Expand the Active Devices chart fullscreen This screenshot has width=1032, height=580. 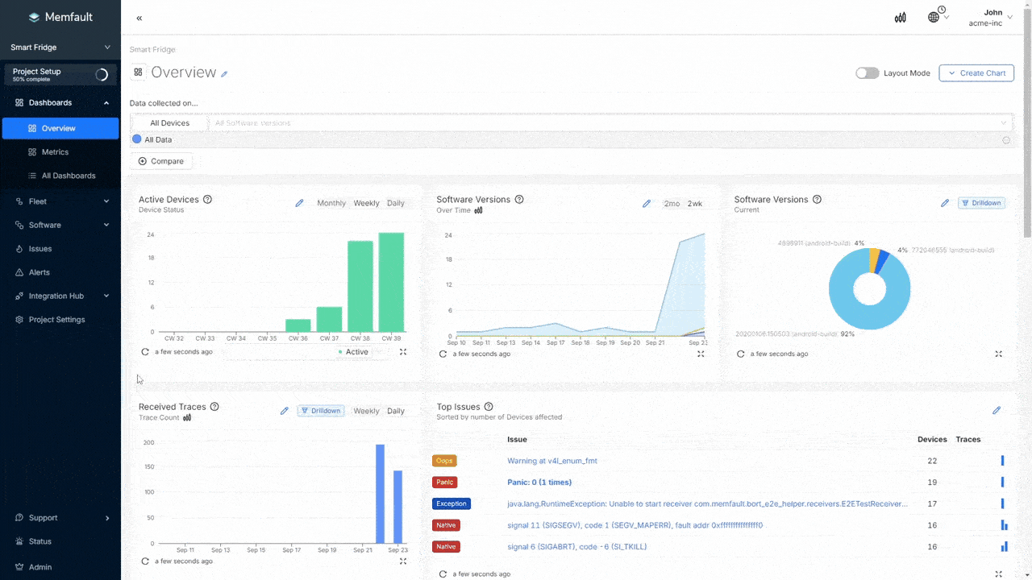[x=403, y=352]
